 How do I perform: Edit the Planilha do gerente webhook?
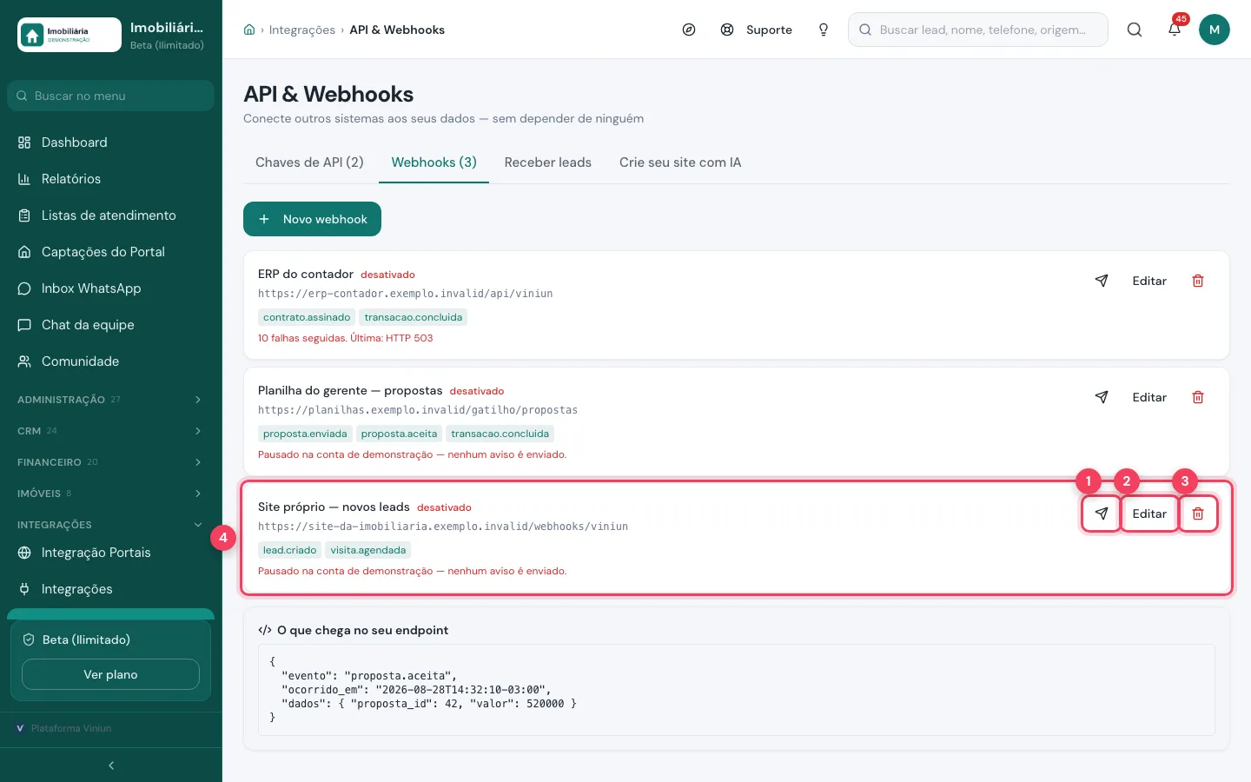(x=1149, y=397)
